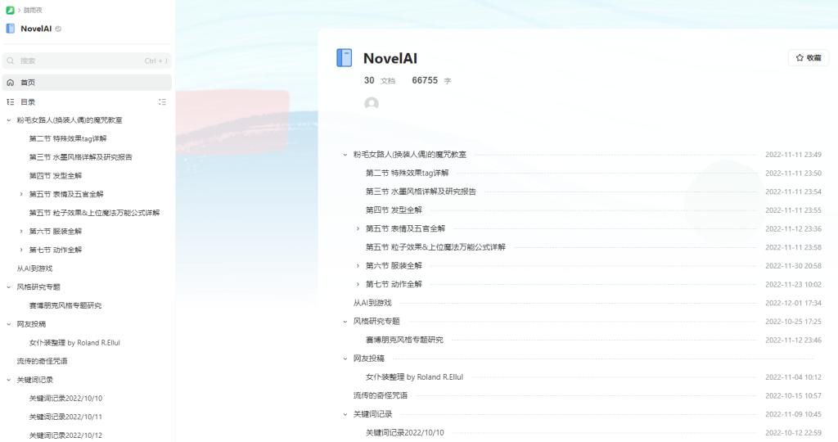838x442 pixels.
Task: Open 女仆装整理 by Roland R.Ellul in main list
Action: [415, 377]
